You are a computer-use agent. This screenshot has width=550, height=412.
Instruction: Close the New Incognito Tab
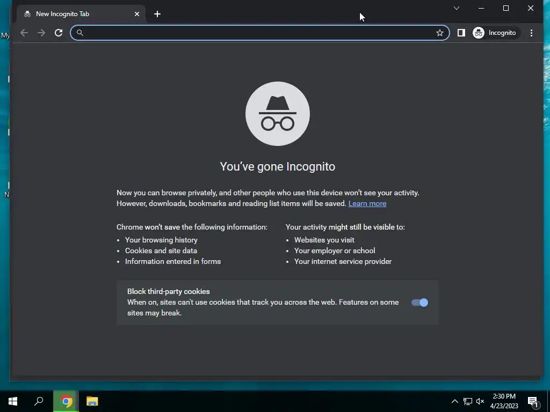(x=137, y=14)
